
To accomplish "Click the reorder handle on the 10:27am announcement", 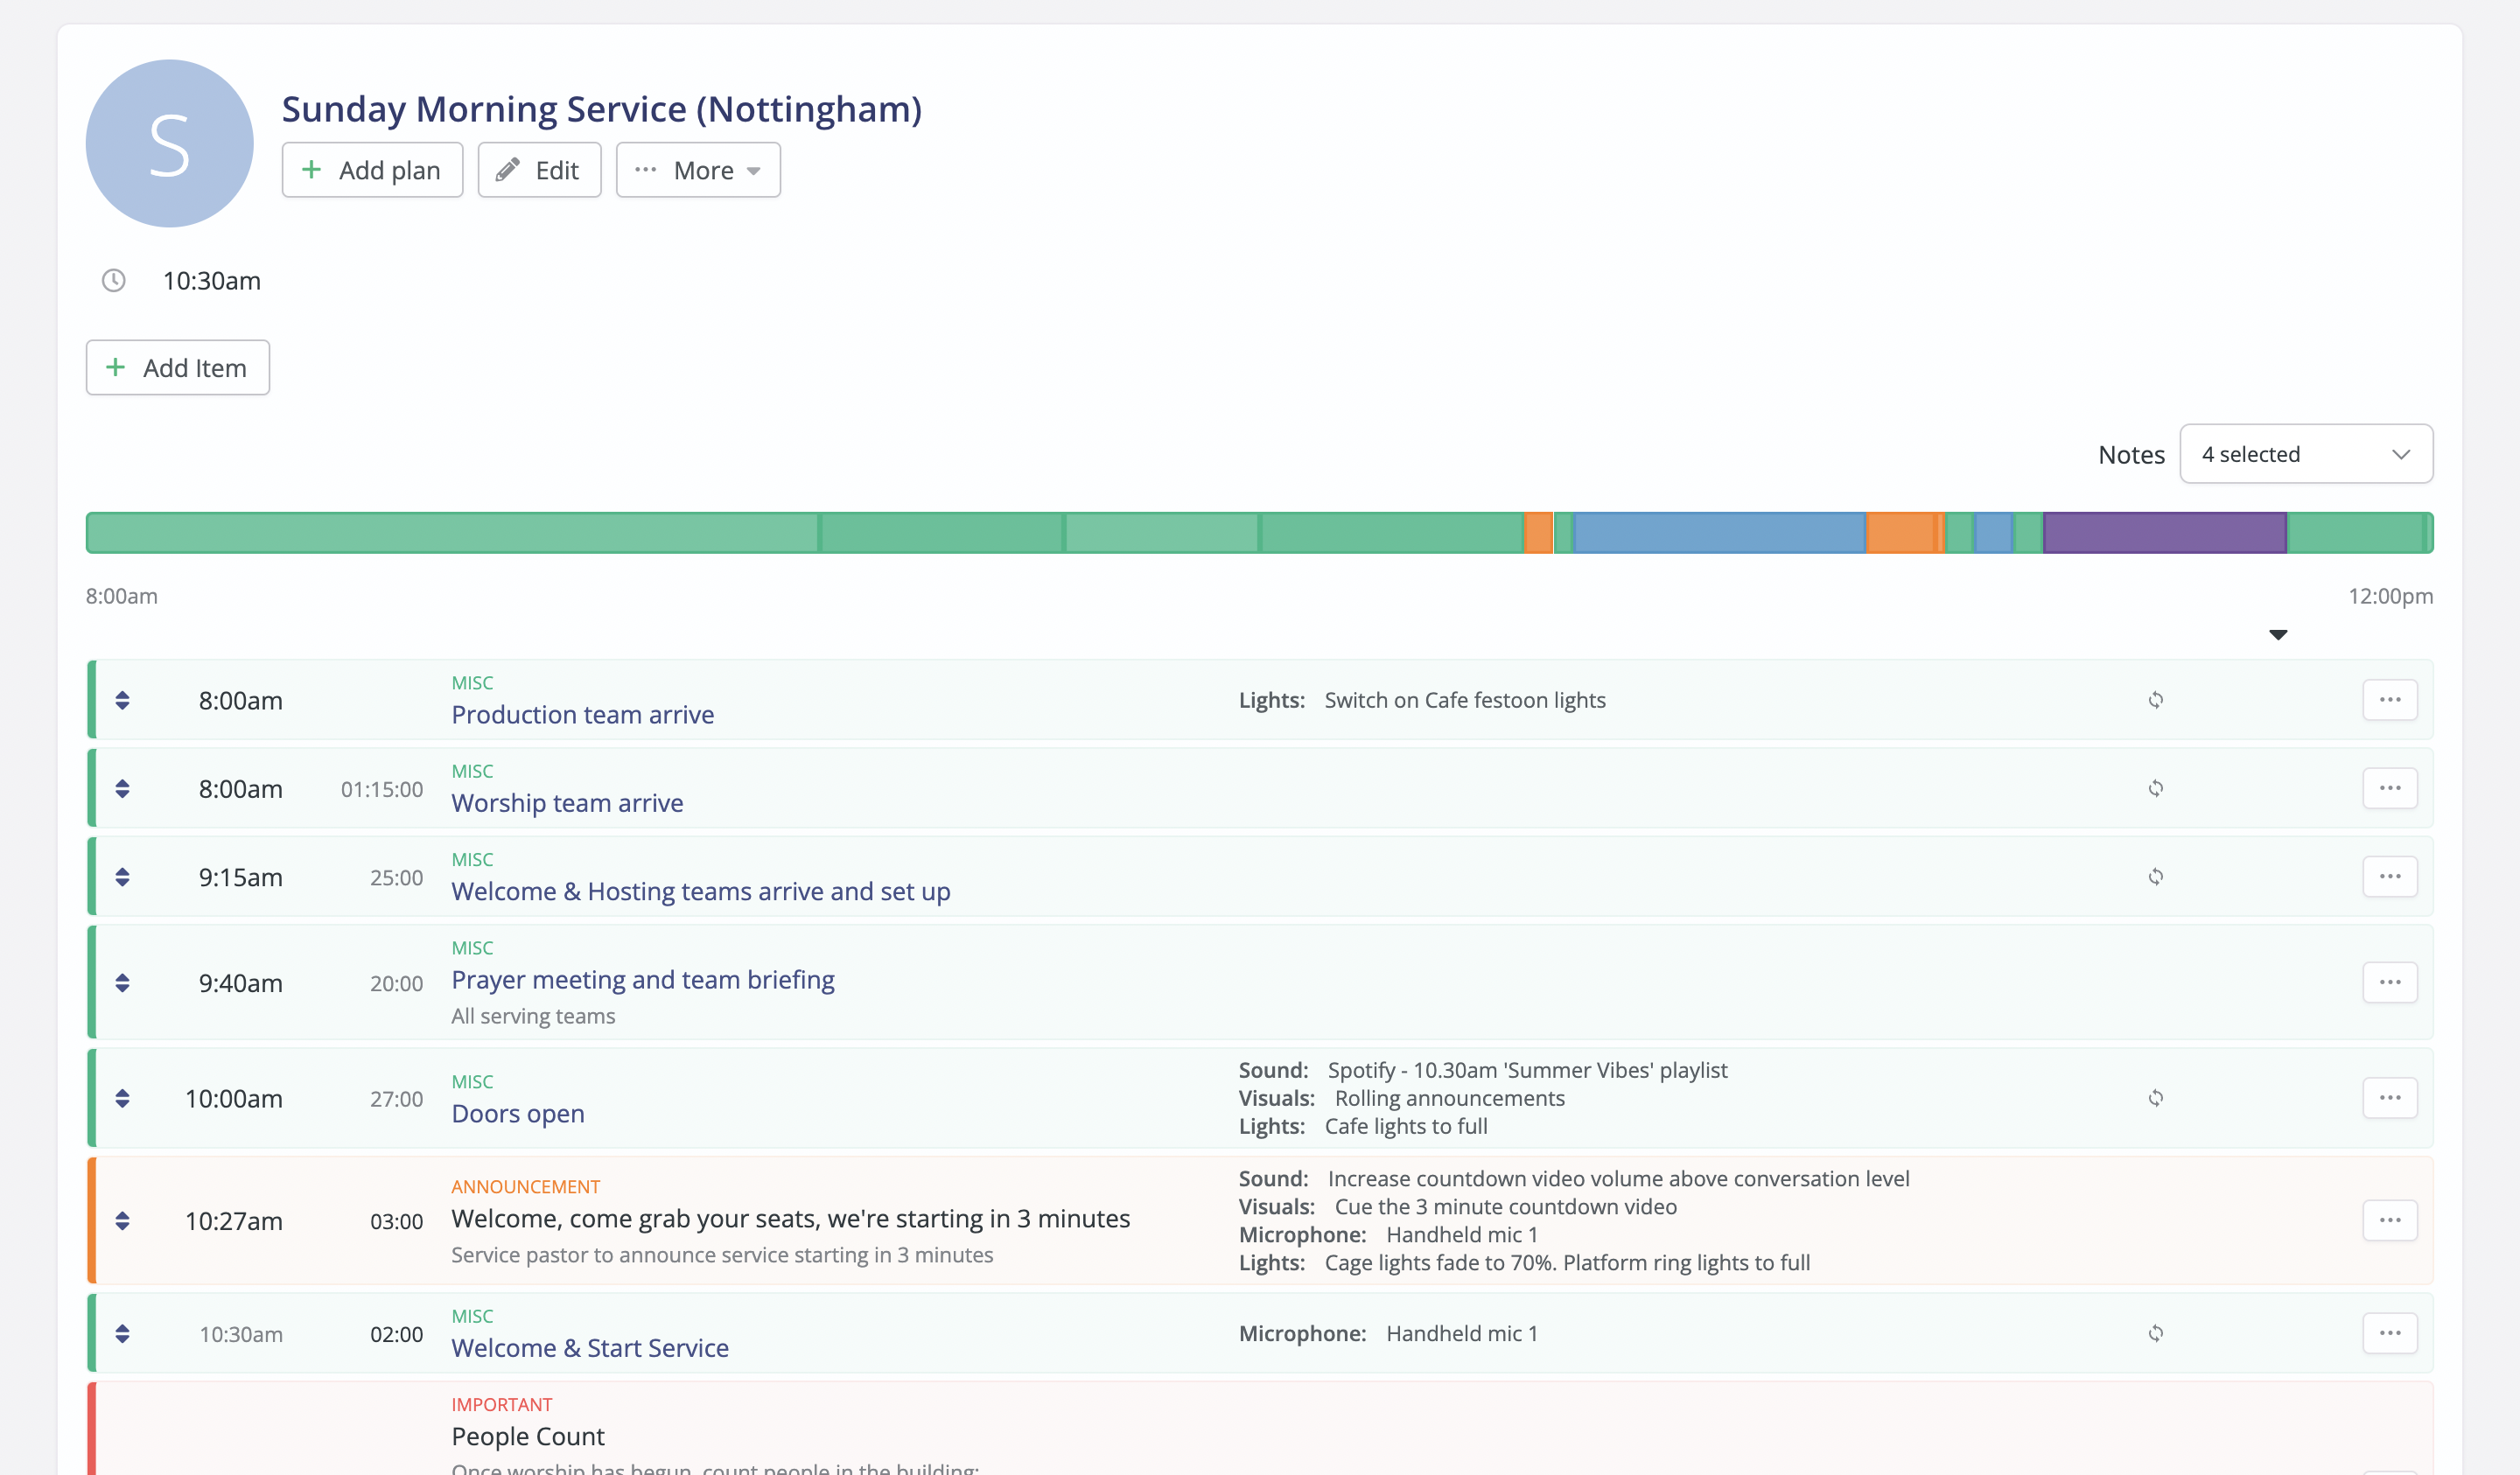I will [123, 1220].
